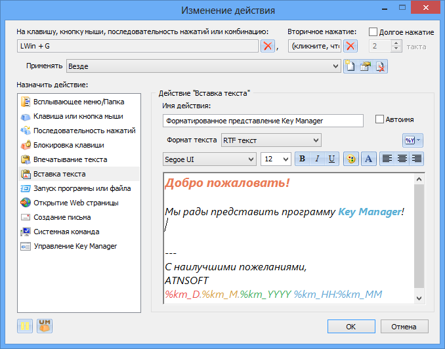Enable the Долгое нажатие checkbox

coord(373,31)
